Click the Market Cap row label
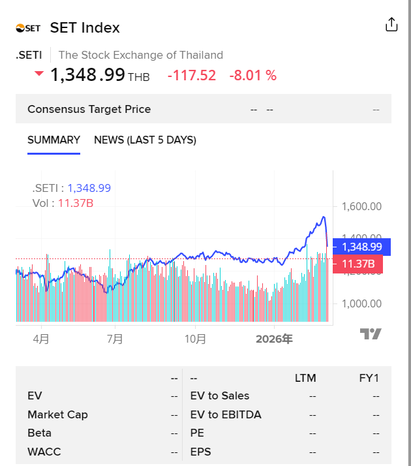Viewport: 411px width, 466px height. (57, 414)
